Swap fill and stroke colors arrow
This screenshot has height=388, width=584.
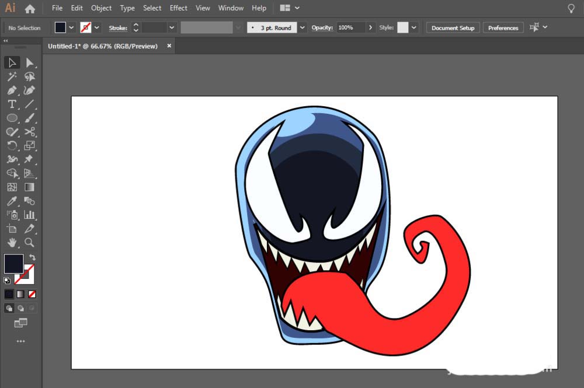tap(33, 257)
